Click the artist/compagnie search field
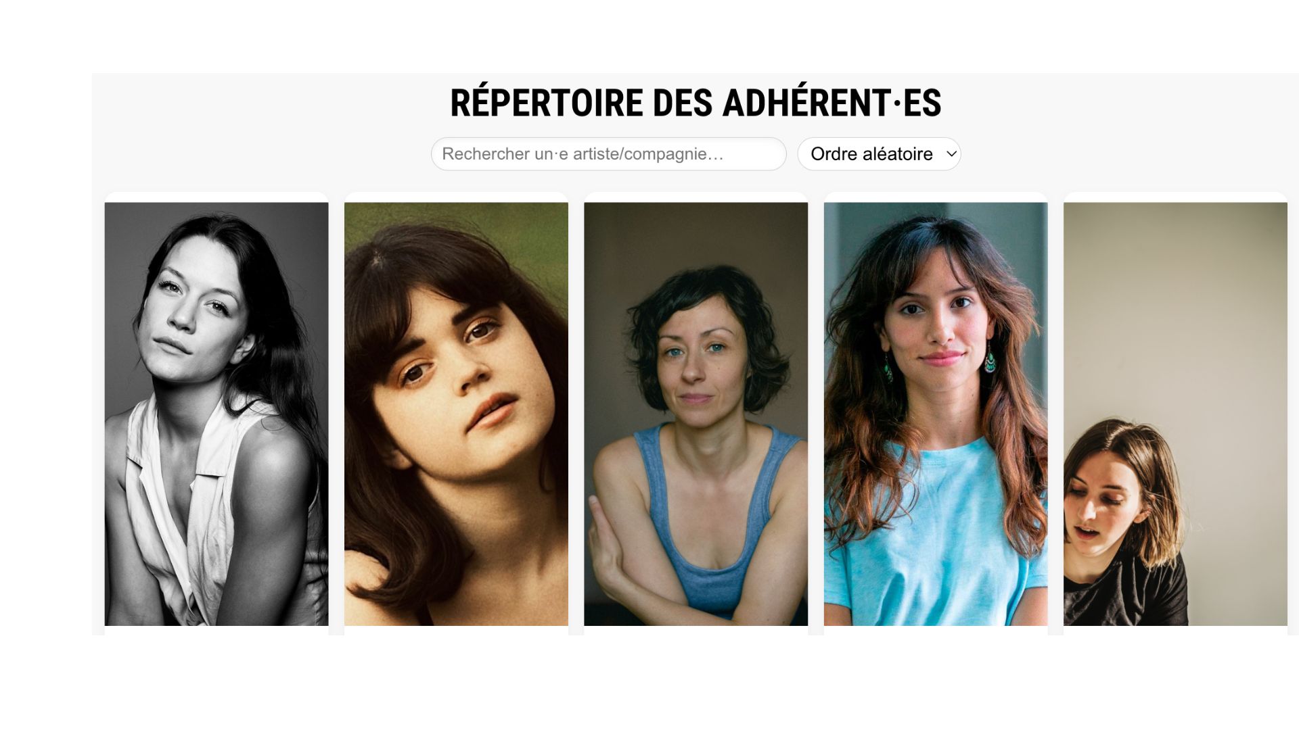 point(608,154)
